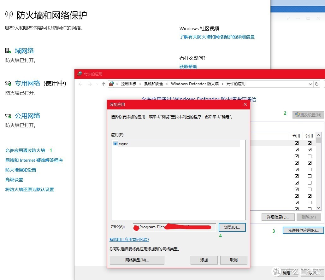Screen dimensions: 325x280
Task: Click the 详细信息(L)... button
Action: pyautogui.click(x=278, y=217)
